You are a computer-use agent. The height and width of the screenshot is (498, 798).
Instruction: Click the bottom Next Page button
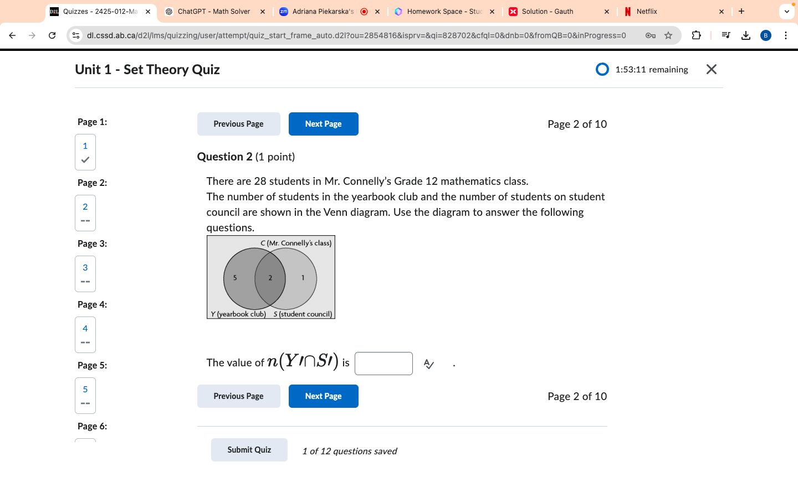[324, 396]
